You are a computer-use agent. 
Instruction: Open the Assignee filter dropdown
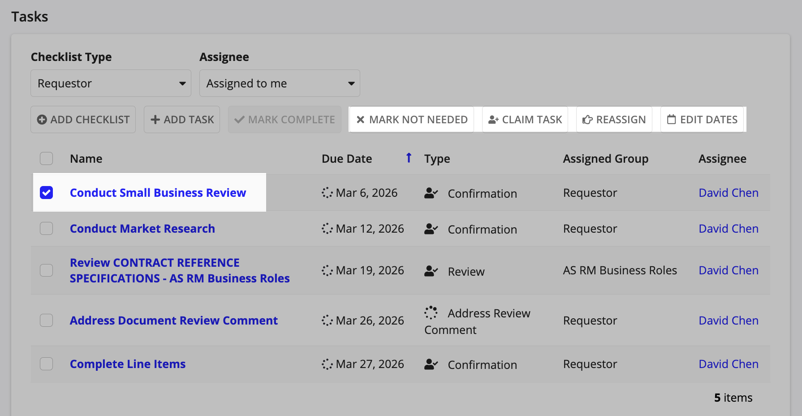[280, 83]
